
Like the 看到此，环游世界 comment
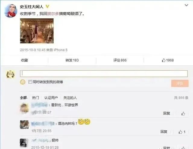coord(183,114)
